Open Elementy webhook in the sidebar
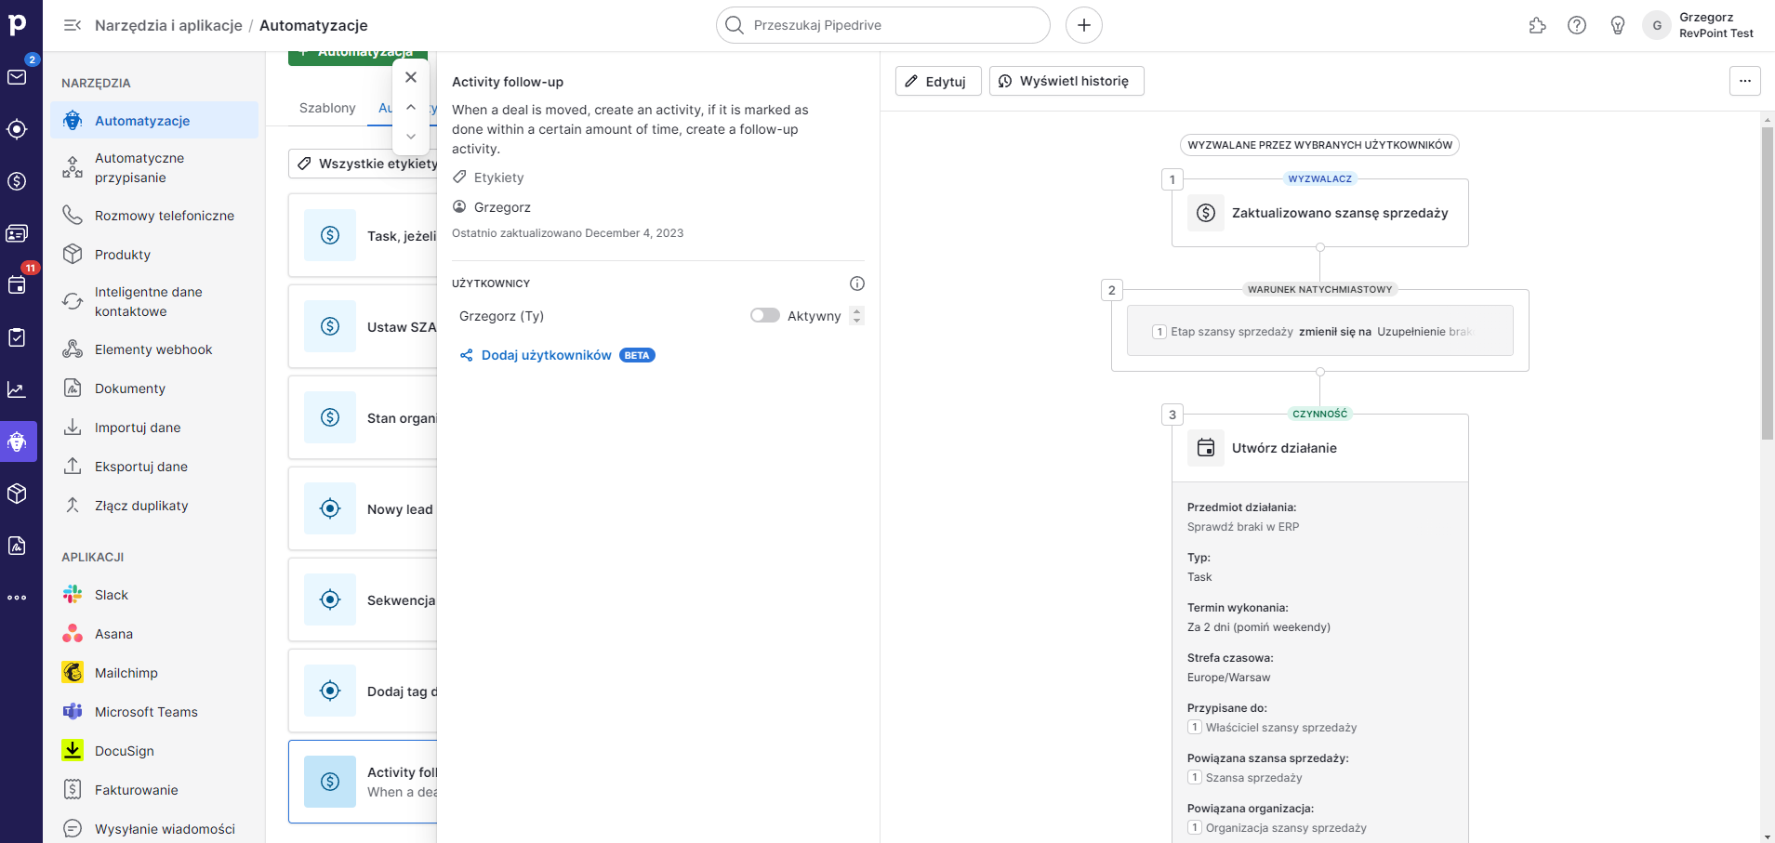 tap(155, 349)
